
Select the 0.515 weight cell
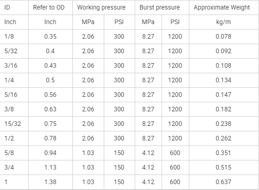(223, 167)
